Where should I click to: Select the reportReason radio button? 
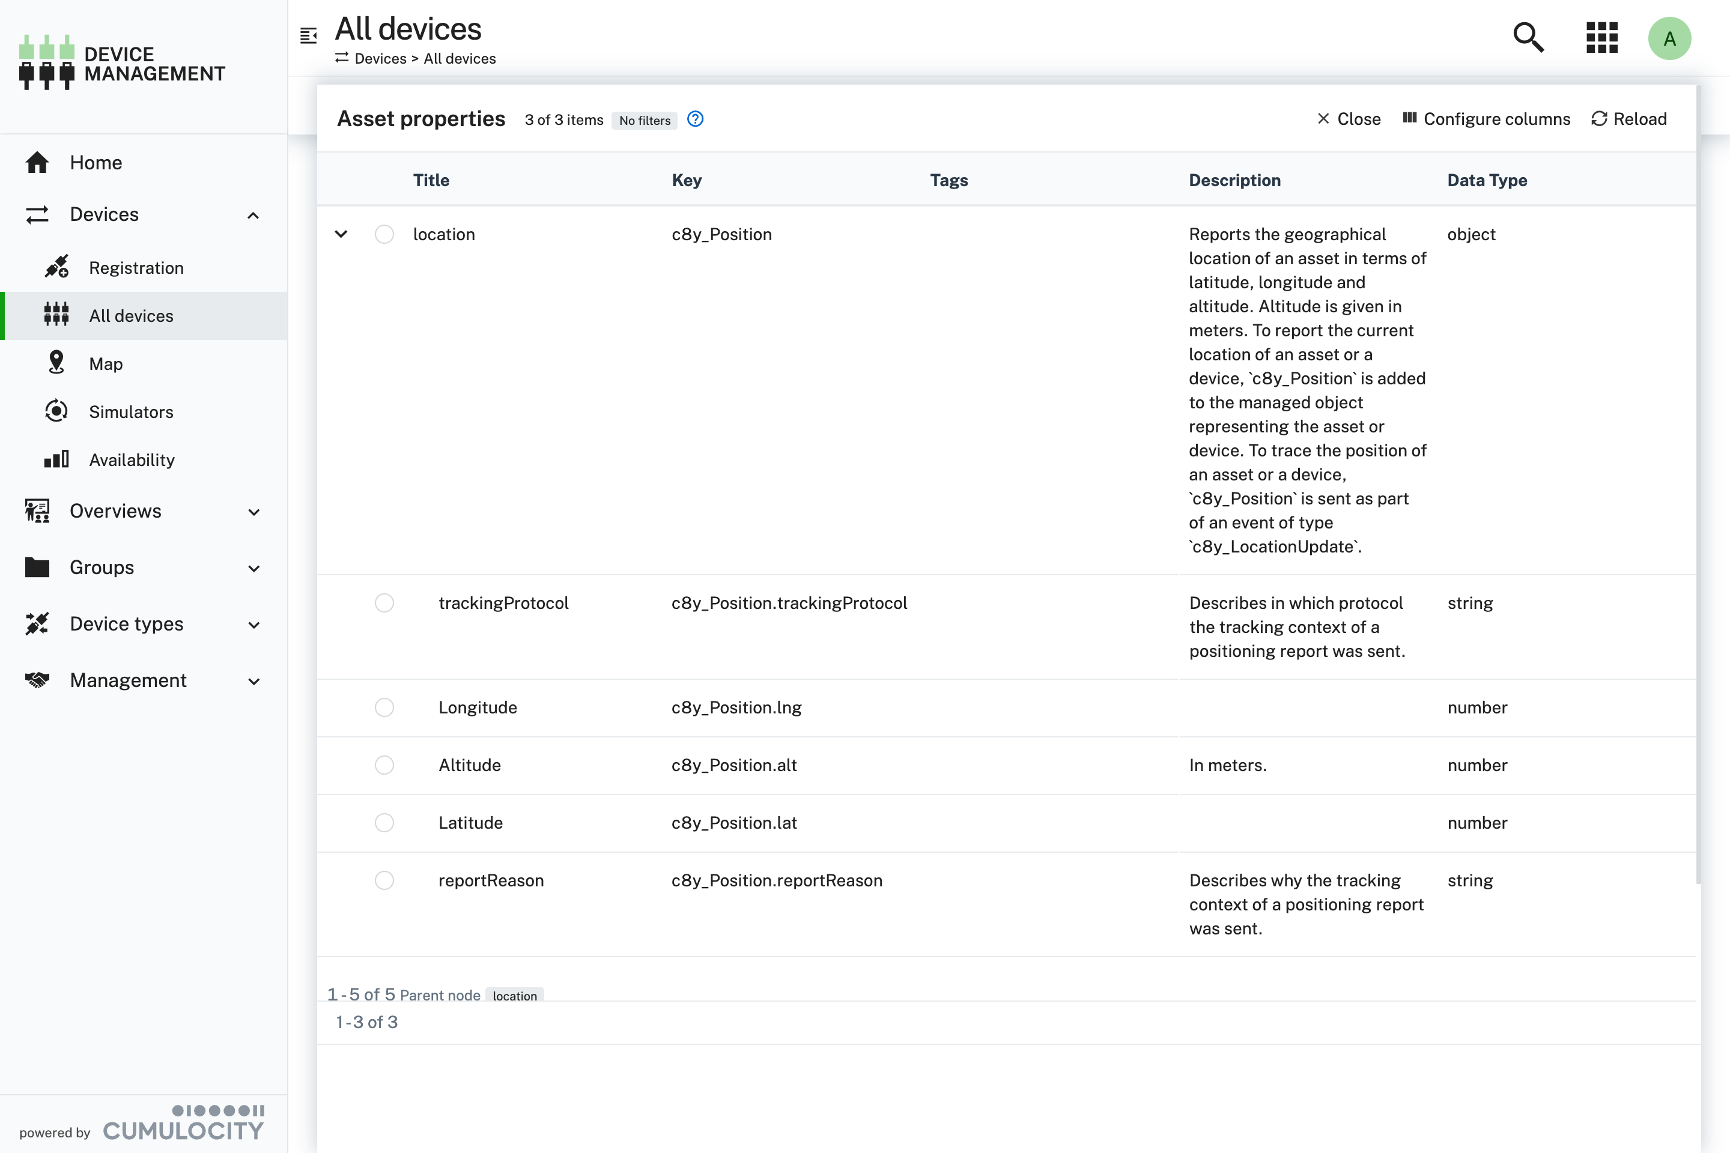[x=384, y=880]
